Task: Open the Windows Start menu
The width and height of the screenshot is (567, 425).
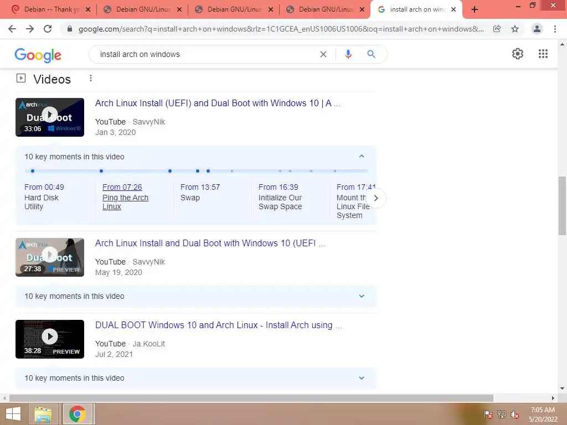Action: coord(13,414)
